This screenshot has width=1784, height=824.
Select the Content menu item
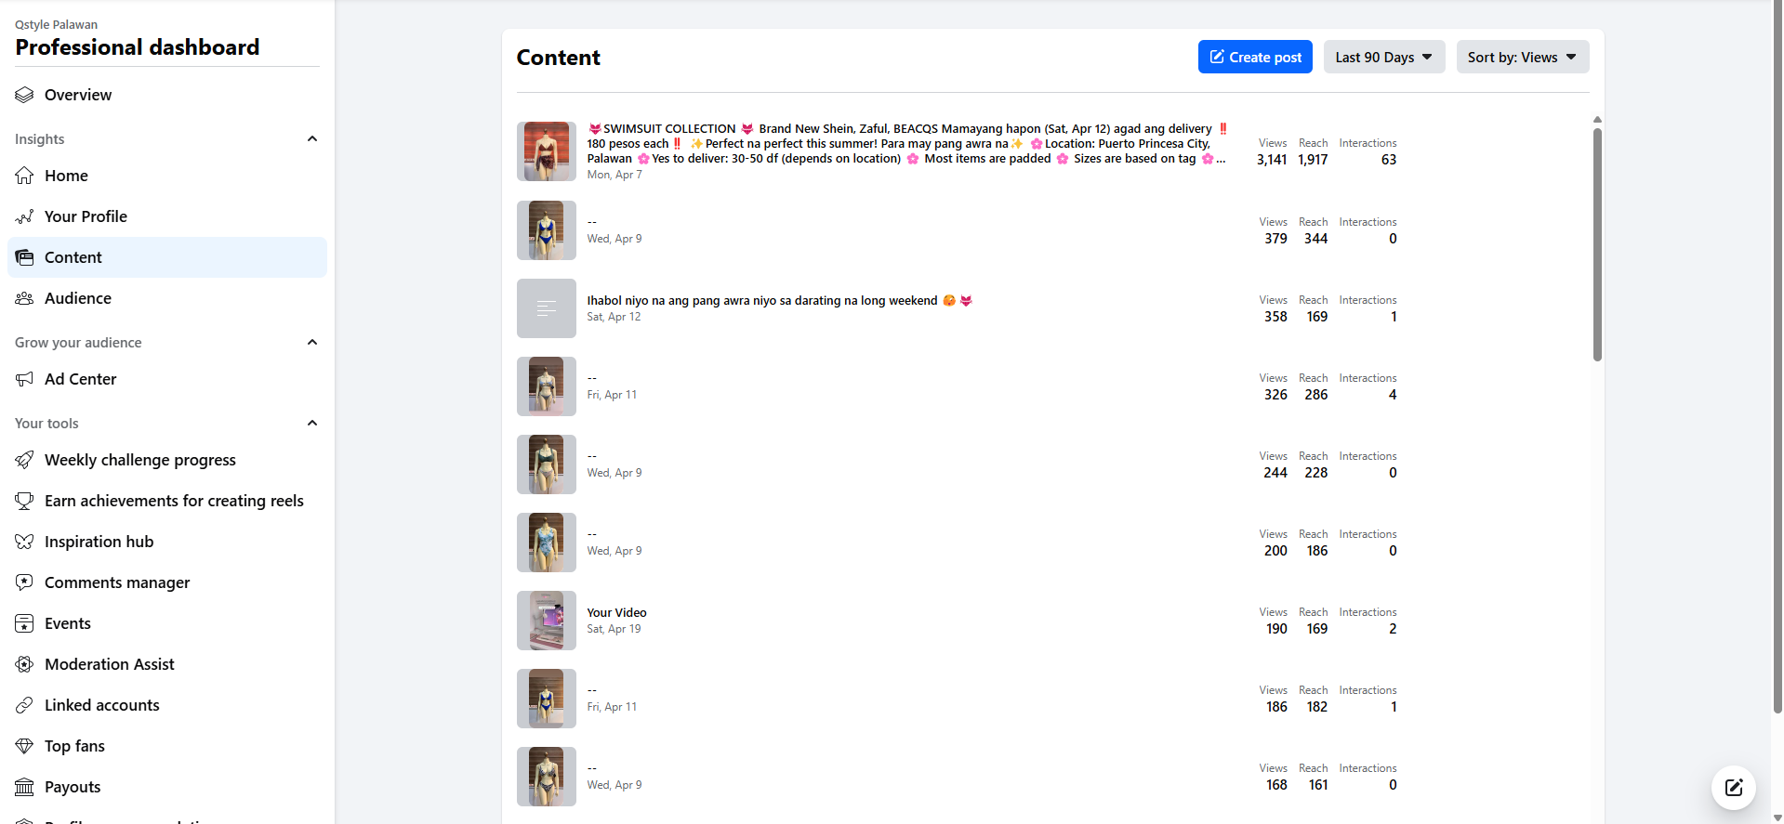coord(167,257)
